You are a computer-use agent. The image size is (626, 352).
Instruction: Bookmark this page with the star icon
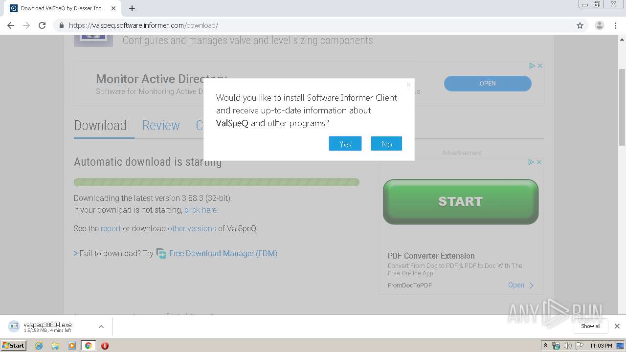click(x=580, y=25)
